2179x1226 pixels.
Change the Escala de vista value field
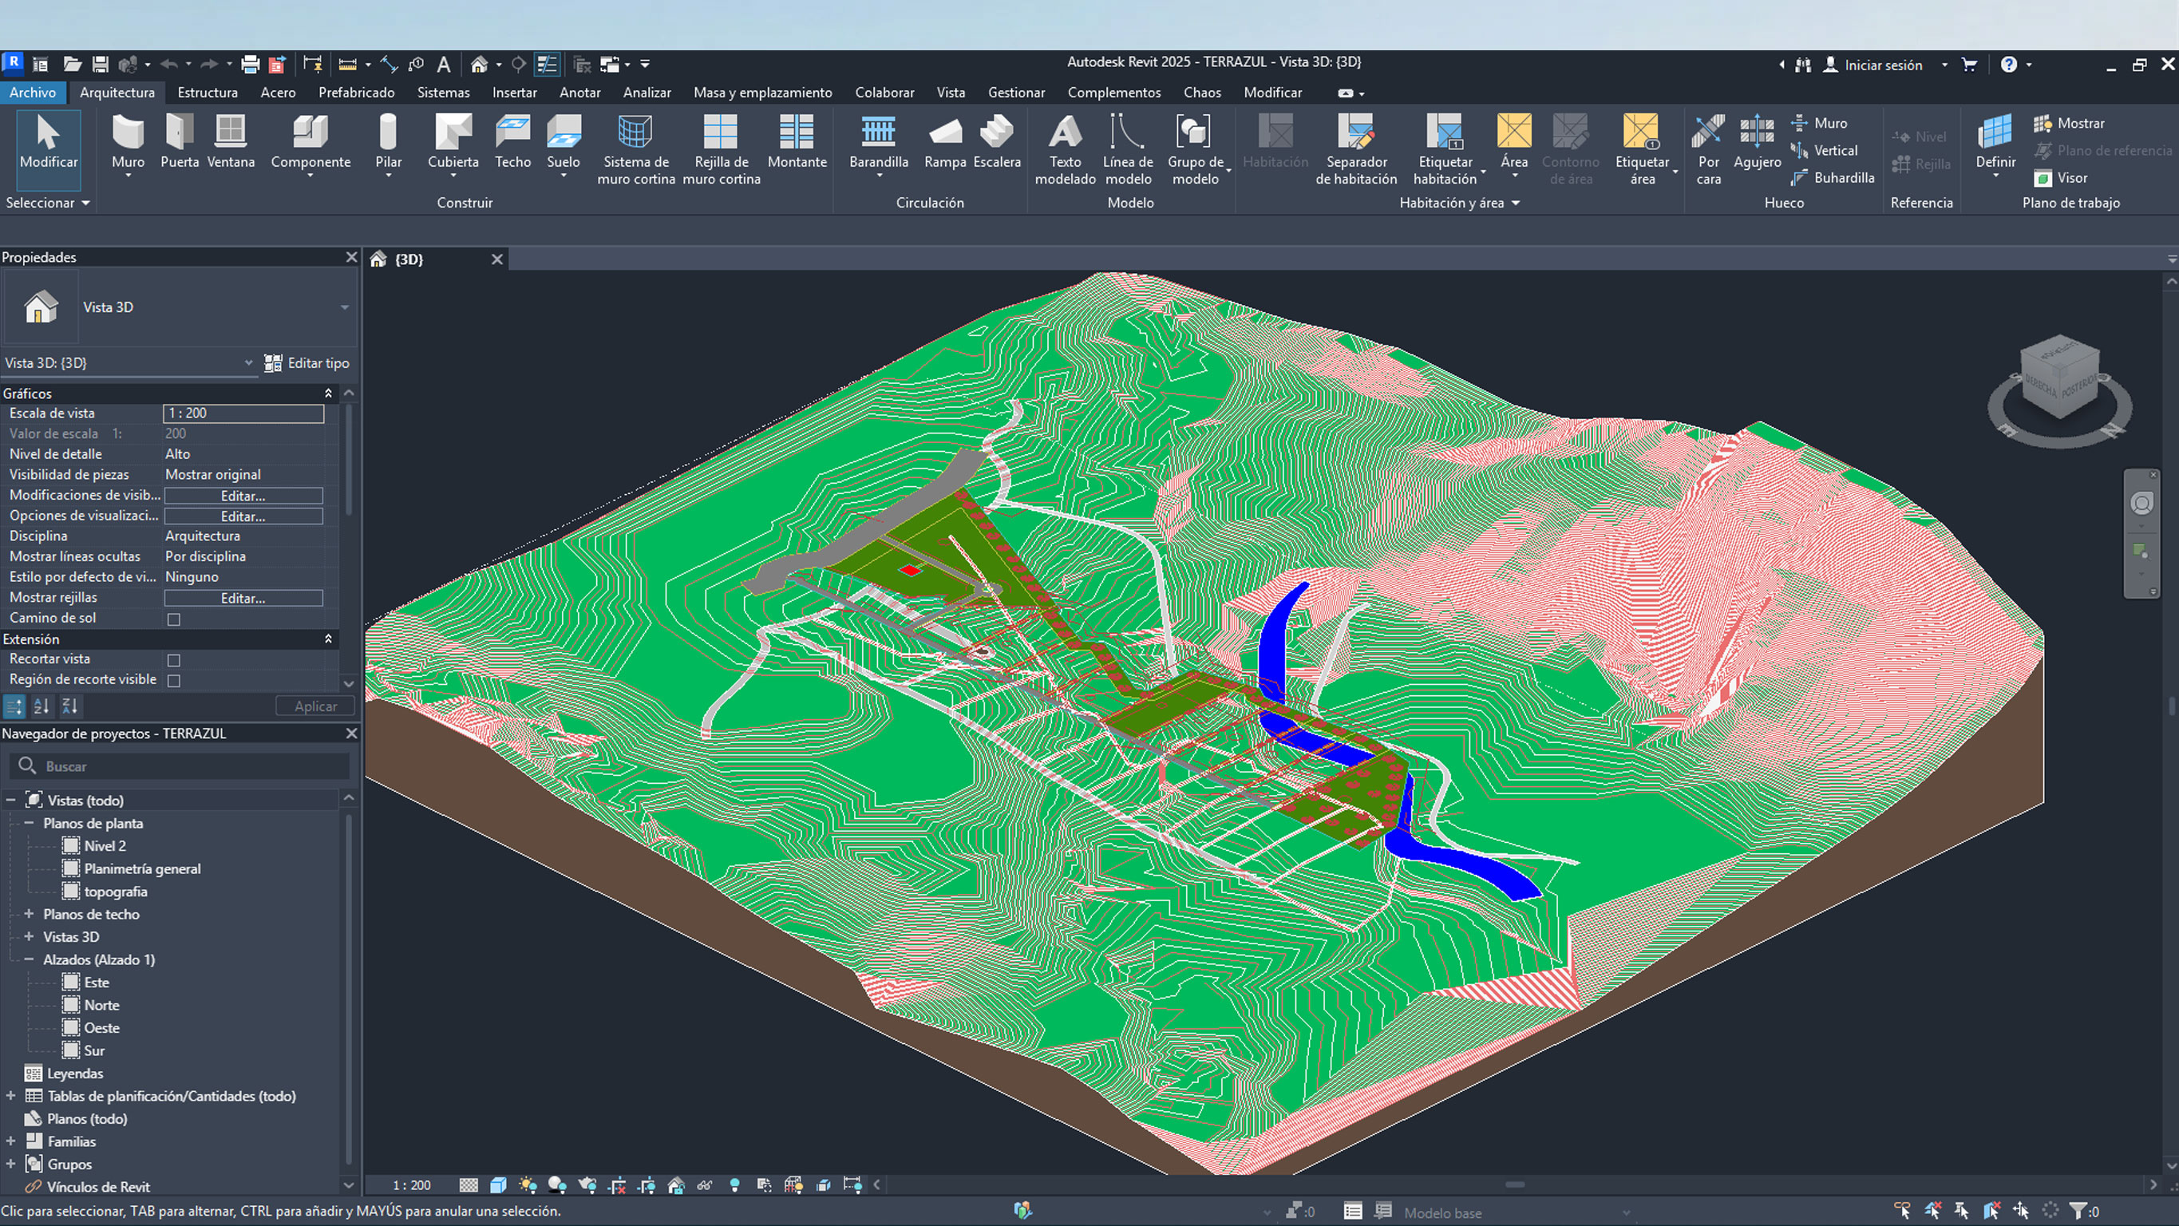(243, 413)
